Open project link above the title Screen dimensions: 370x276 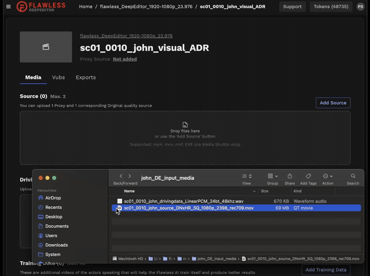(x=126, y=36)
